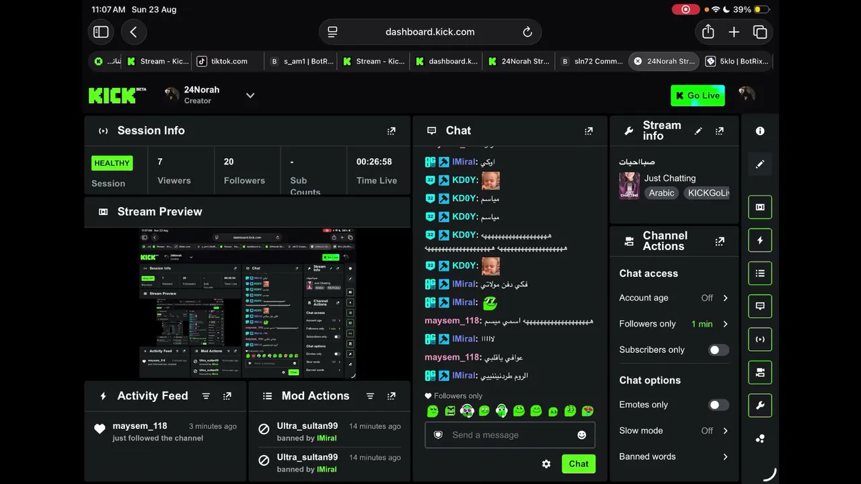The height and width of the screenshot is (484, 861).
Task: Reload the dashboard page
Action: coord(527,32)
